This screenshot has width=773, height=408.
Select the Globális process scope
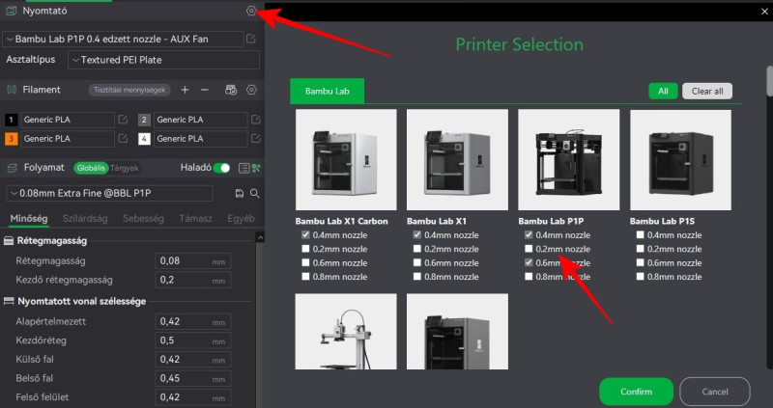[91, 169]
